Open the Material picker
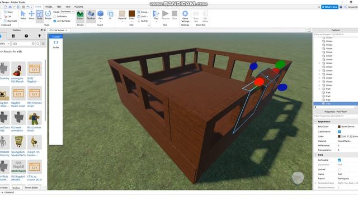The width and height of the screenshot is (358, 201). pos(122,14)
